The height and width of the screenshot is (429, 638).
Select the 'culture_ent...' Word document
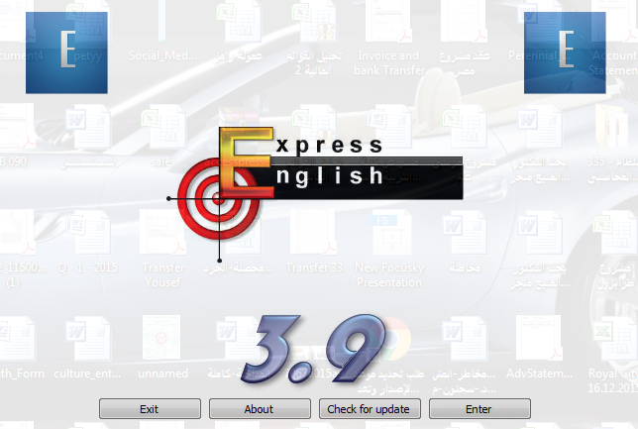(87, 348)
